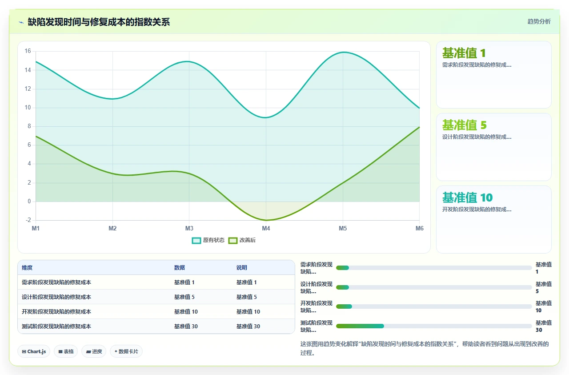Screen dimensions: 569x375
Task: Click the M4 label on chart axis
Action: (x=266, y=229)
